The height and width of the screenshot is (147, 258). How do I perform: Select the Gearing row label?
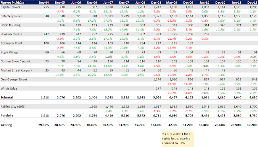click(x=6, y=125)
